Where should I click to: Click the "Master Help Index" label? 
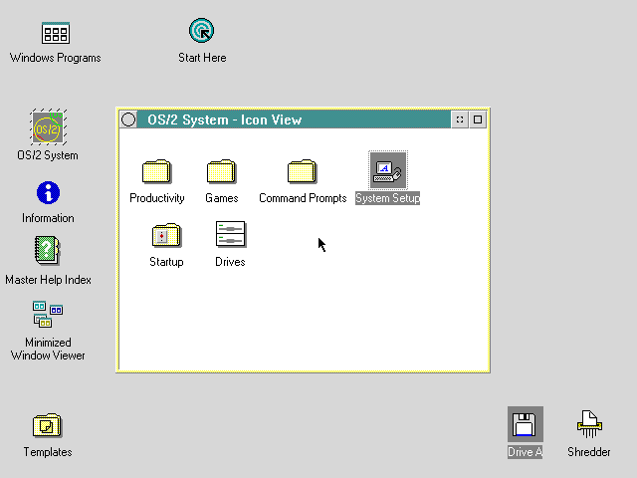click(x=48, y=280)
